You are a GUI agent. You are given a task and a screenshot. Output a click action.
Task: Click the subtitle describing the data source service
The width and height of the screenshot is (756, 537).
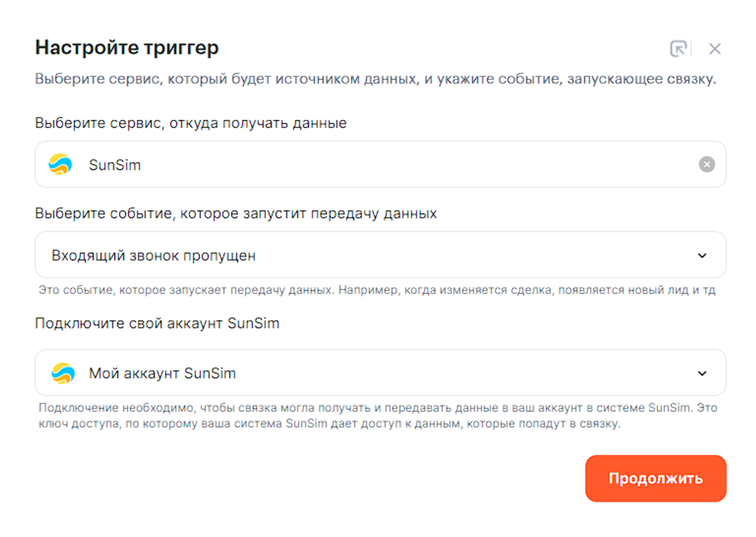coord(376,79)
